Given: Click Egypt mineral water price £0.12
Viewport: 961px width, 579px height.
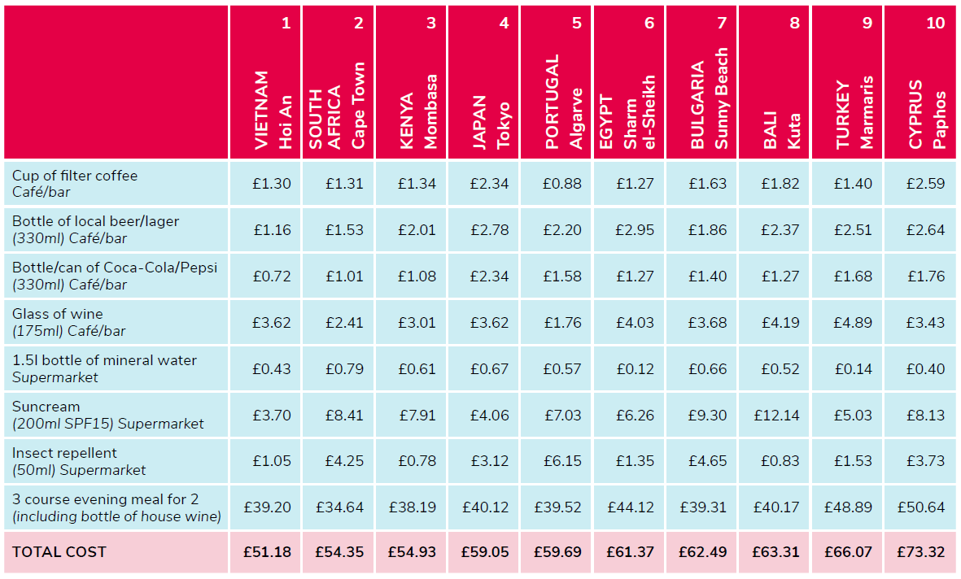Looking at the screenshot, I should click(x=635, y=369).
